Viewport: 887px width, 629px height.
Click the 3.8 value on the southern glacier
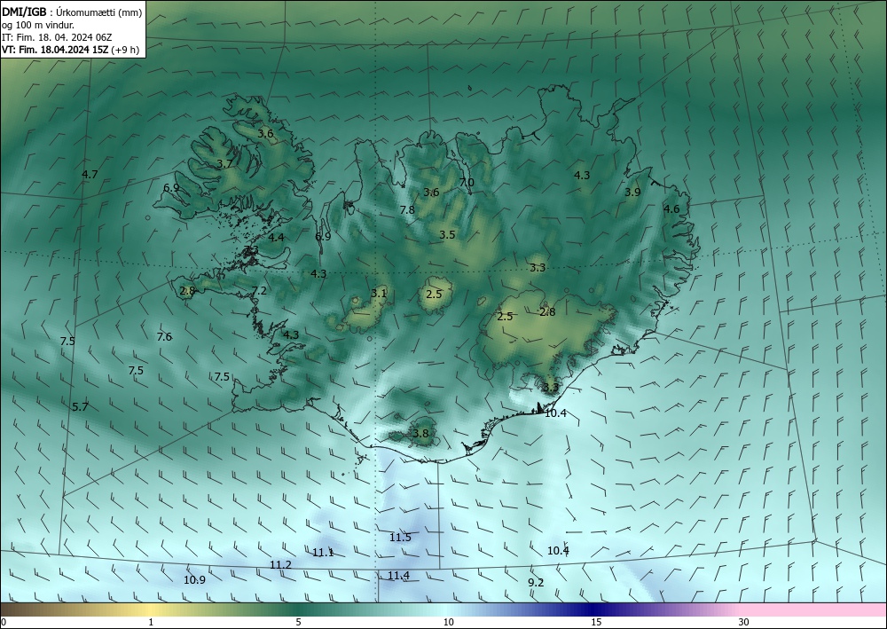coord(420,434)
